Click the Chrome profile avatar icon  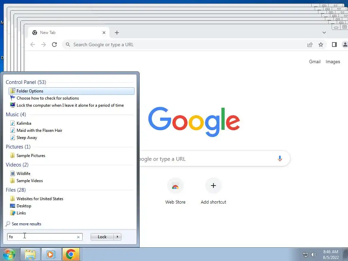(345, 45)
